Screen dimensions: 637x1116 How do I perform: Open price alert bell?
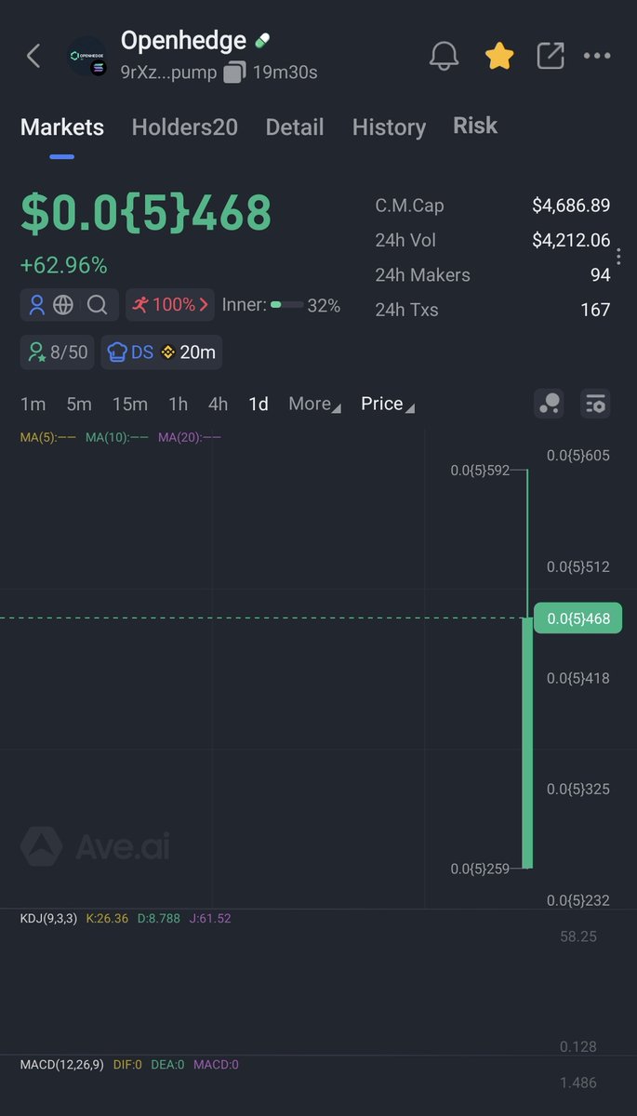tap(445, 56)
